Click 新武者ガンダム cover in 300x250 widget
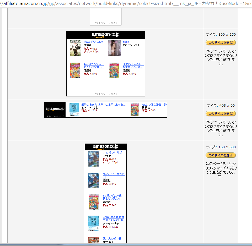This screenshot has width=252, height=246. (75, 70)
